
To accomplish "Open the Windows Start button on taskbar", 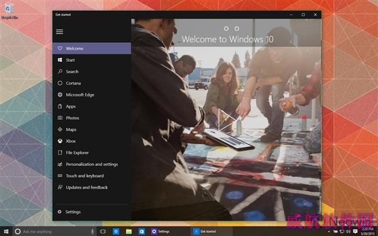I will click(x=6, y=232).
